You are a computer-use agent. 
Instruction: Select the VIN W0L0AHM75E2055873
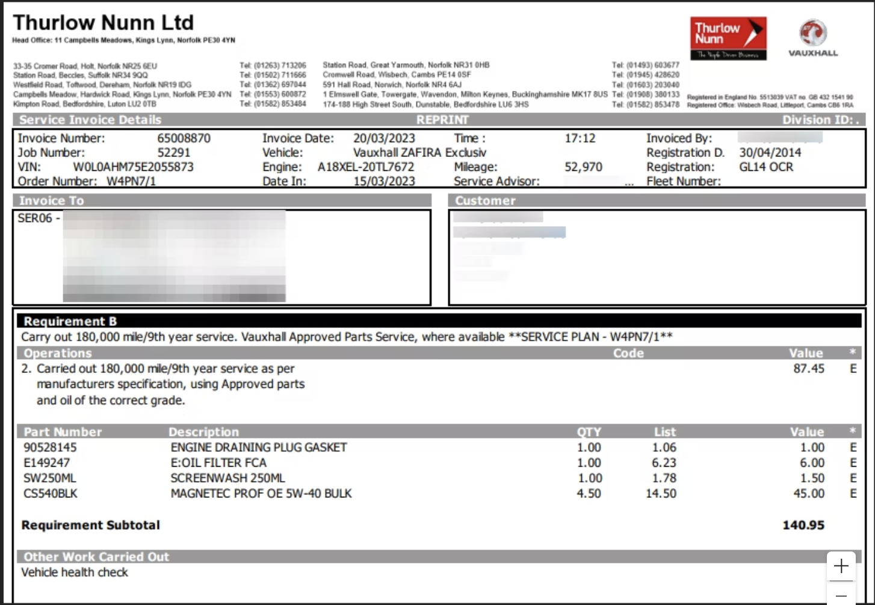133,167
